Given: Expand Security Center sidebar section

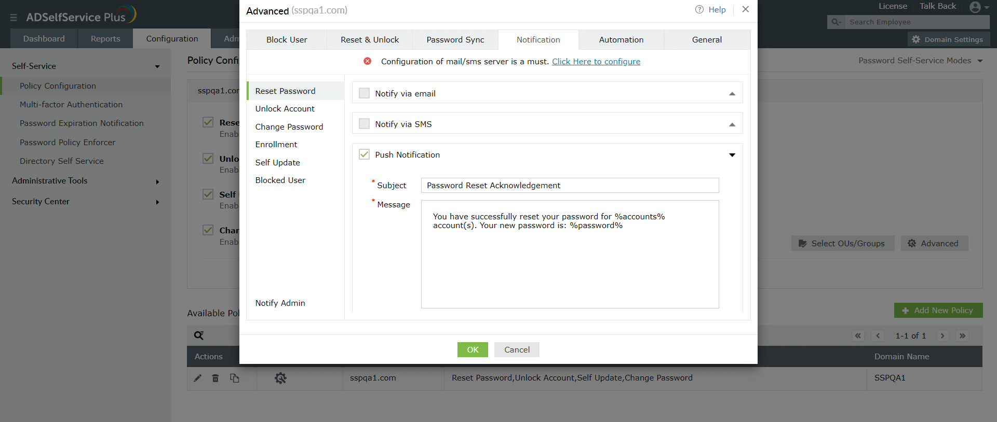Looking at the screenshot, I should point(157,202).
